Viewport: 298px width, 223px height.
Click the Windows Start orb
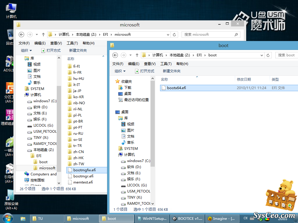(x=7, y=218)
